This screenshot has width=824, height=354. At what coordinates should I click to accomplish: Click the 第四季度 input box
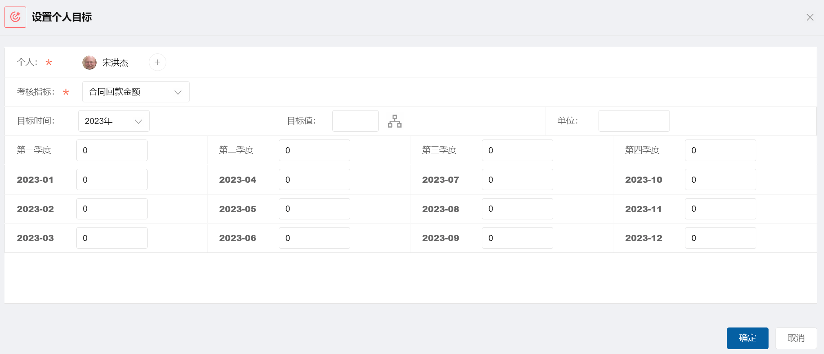pos(720,150)
